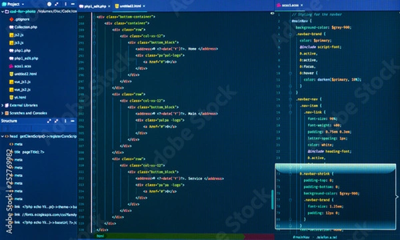This screenshot has height=240, width=400.
Task: Select the first meta element in Structure
Action: [x=19, y=144]
